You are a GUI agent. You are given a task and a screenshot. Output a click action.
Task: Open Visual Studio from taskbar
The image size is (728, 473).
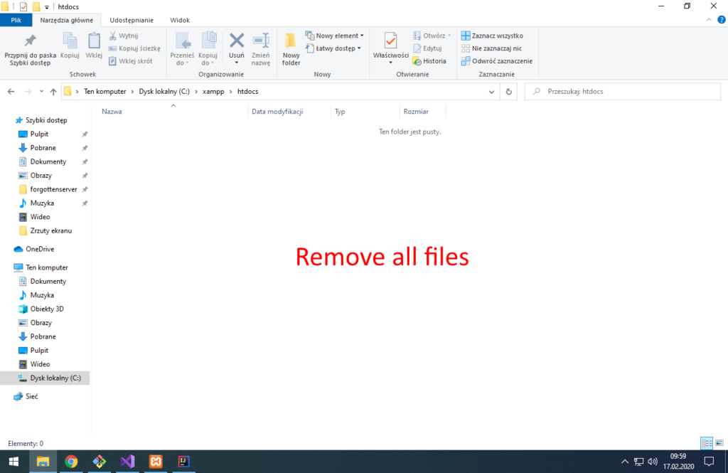pyautogui.click(x=127, y=462)
